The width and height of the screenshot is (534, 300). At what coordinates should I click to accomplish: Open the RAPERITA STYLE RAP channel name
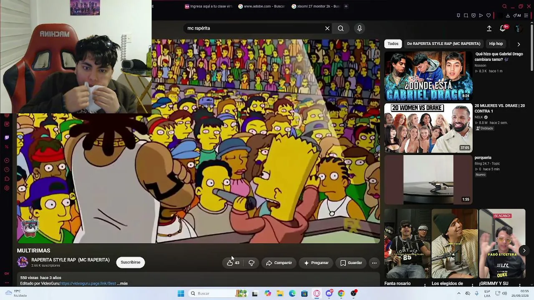click(71, 260)
